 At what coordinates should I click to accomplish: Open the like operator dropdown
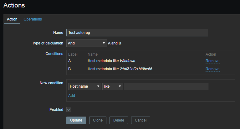click(x=112, y=86)
